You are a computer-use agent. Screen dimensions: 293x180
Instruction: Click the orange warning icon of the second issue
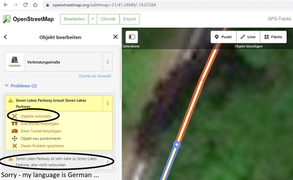[11, 159]
